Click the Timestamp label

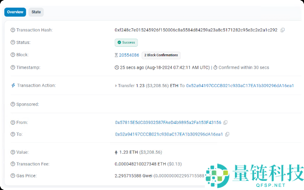point(28,67)
